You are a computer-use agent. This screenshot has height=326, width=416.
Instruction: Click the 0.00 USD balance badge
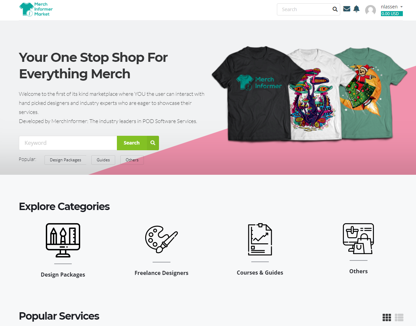[392, 14]
